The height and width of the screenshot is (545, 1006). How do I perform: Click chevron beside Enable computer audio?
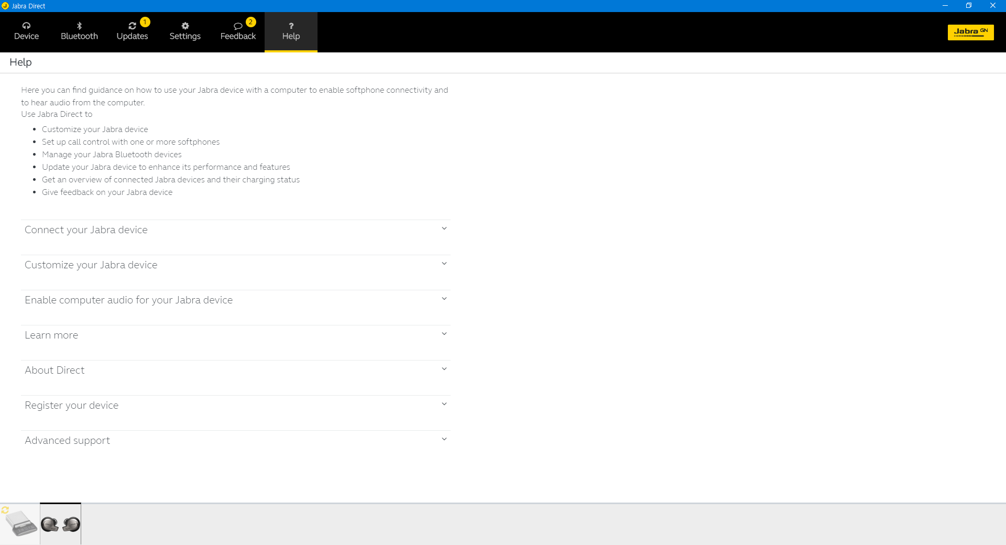[x=444, y=299]
